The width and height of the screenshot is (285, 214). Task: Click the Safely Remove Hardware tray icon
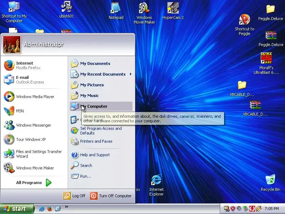point(246,209)
